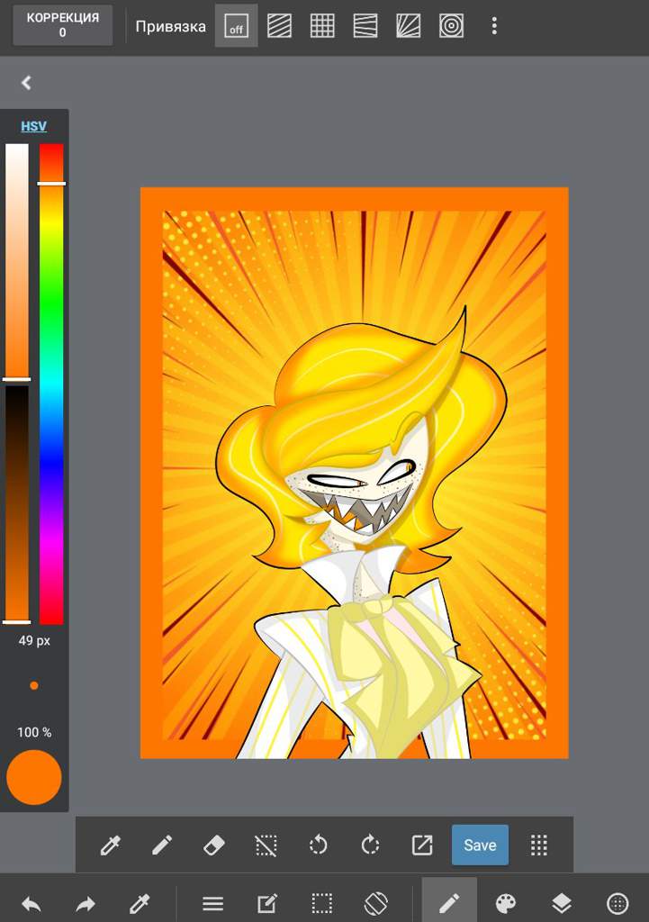Collapse the side panel with back arrow
The width and height of the screenshot is (649, 922).
click(26, 83)
